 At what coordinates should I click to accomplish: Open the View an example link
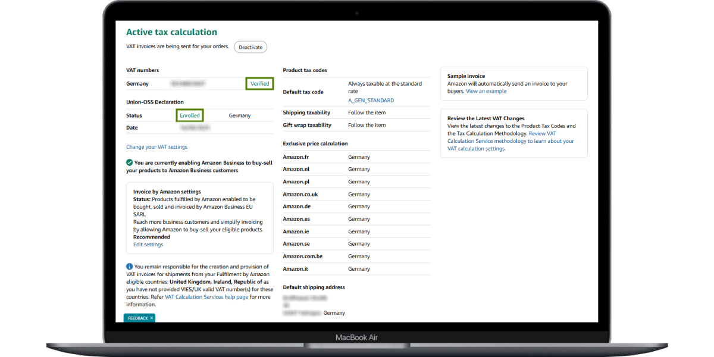point(486,92)
